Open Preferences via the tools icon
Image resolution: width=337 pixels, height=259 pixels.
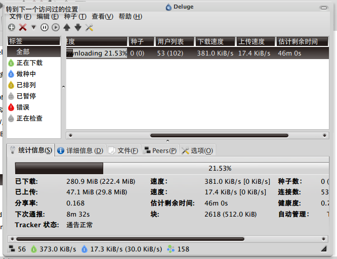(89, 27)
